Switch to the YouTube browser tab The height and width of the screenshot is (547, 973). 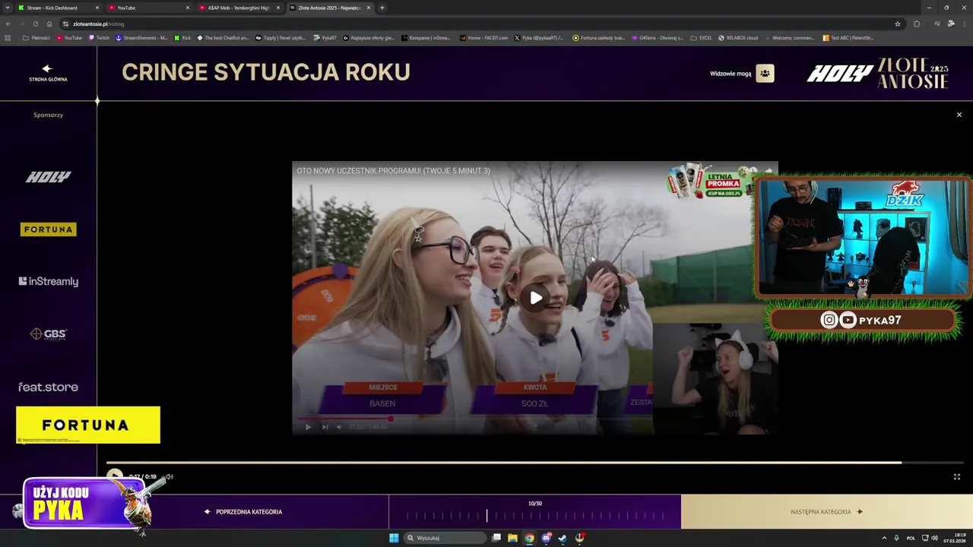click(x=148, y=8)
